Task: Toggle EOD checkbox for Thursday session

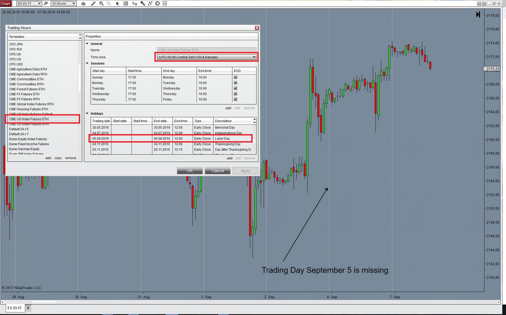Action: coord(235,99)
